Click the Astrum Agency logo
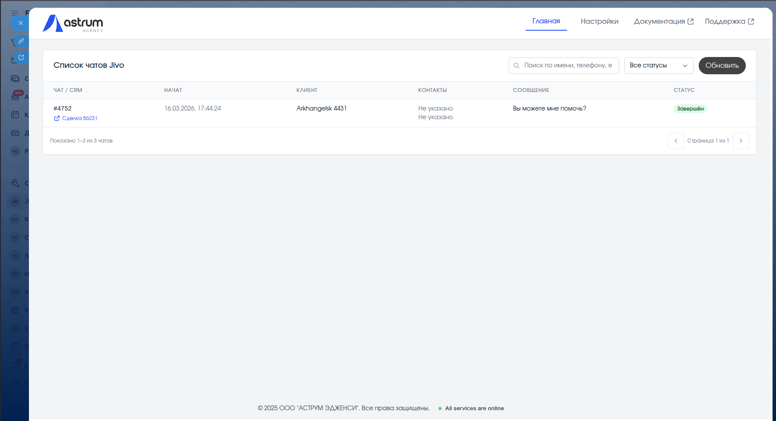This screenshot has height=421, width=776. [x=73, y=23]
